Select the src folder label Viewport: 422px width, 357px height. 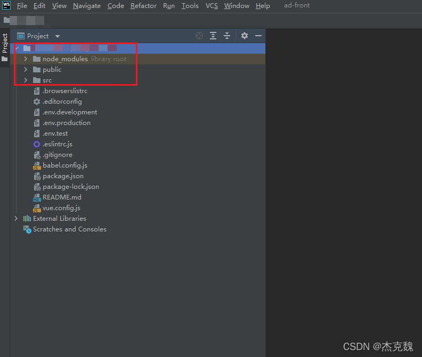coord(47,80)
